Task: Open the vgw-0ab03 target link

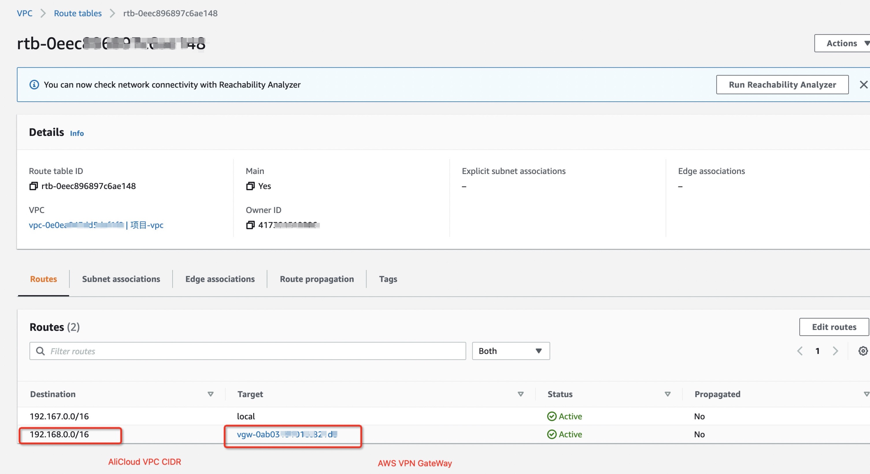Action: click(287, 434)
